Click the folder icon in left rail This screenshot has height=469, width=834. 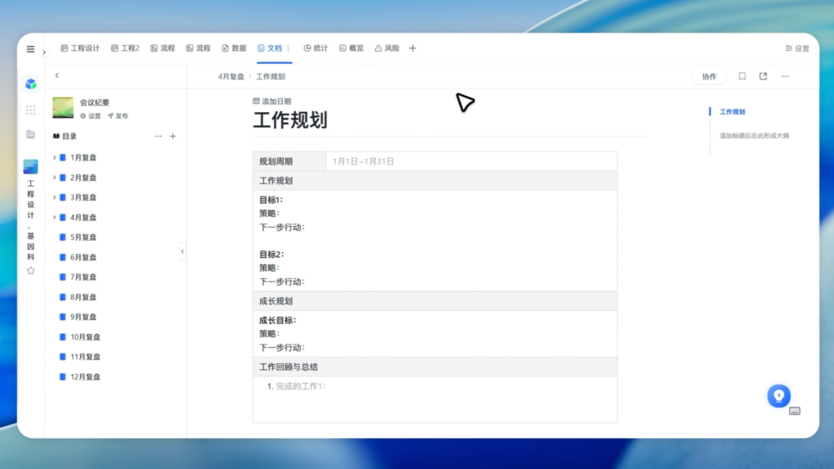pos(30,134)
